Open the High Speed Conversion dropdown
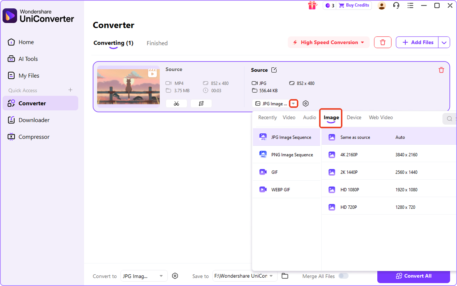457x286 pixels. pos(328,42)
